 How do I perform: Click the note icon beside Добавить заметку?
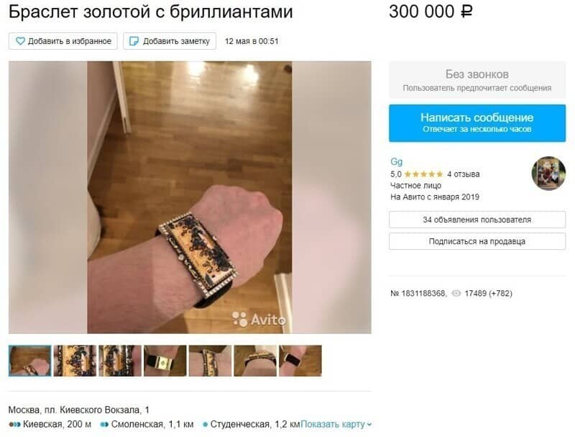coord(134,41)
